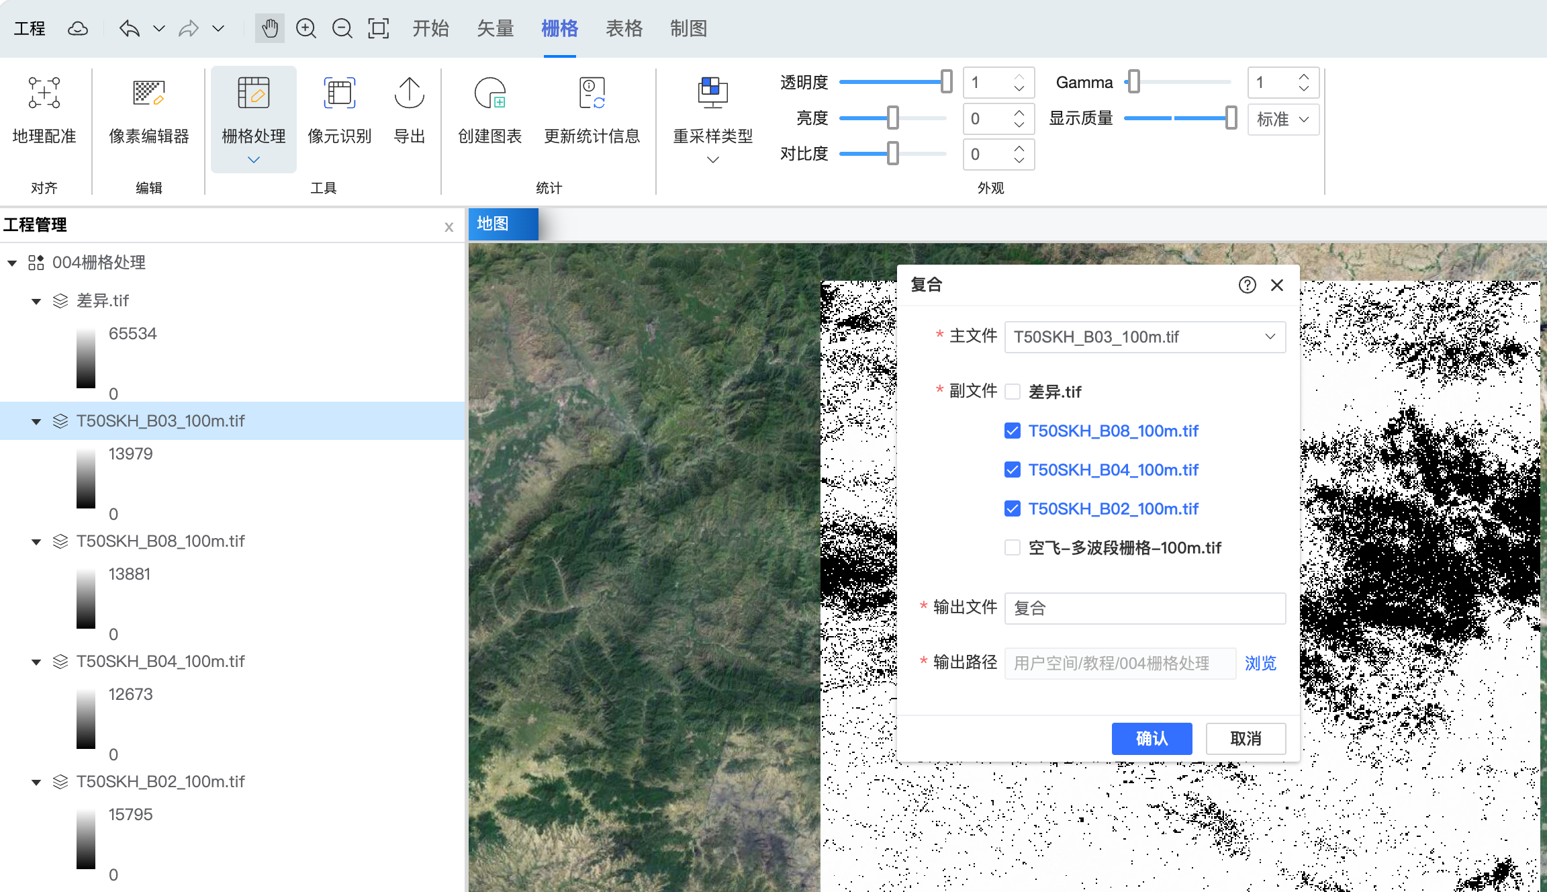The height and width of the screenshot is (892, 1547).
Task: Click layer icon beside T50SKH_B08_100m.tif in tree
Action: [x=60, y=541]
